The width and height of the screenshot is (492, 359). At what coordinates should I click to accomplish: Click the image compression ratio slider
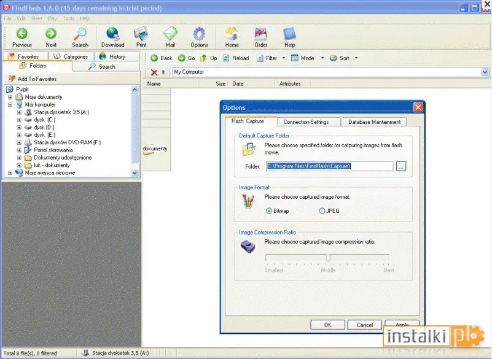pos(327,258)
